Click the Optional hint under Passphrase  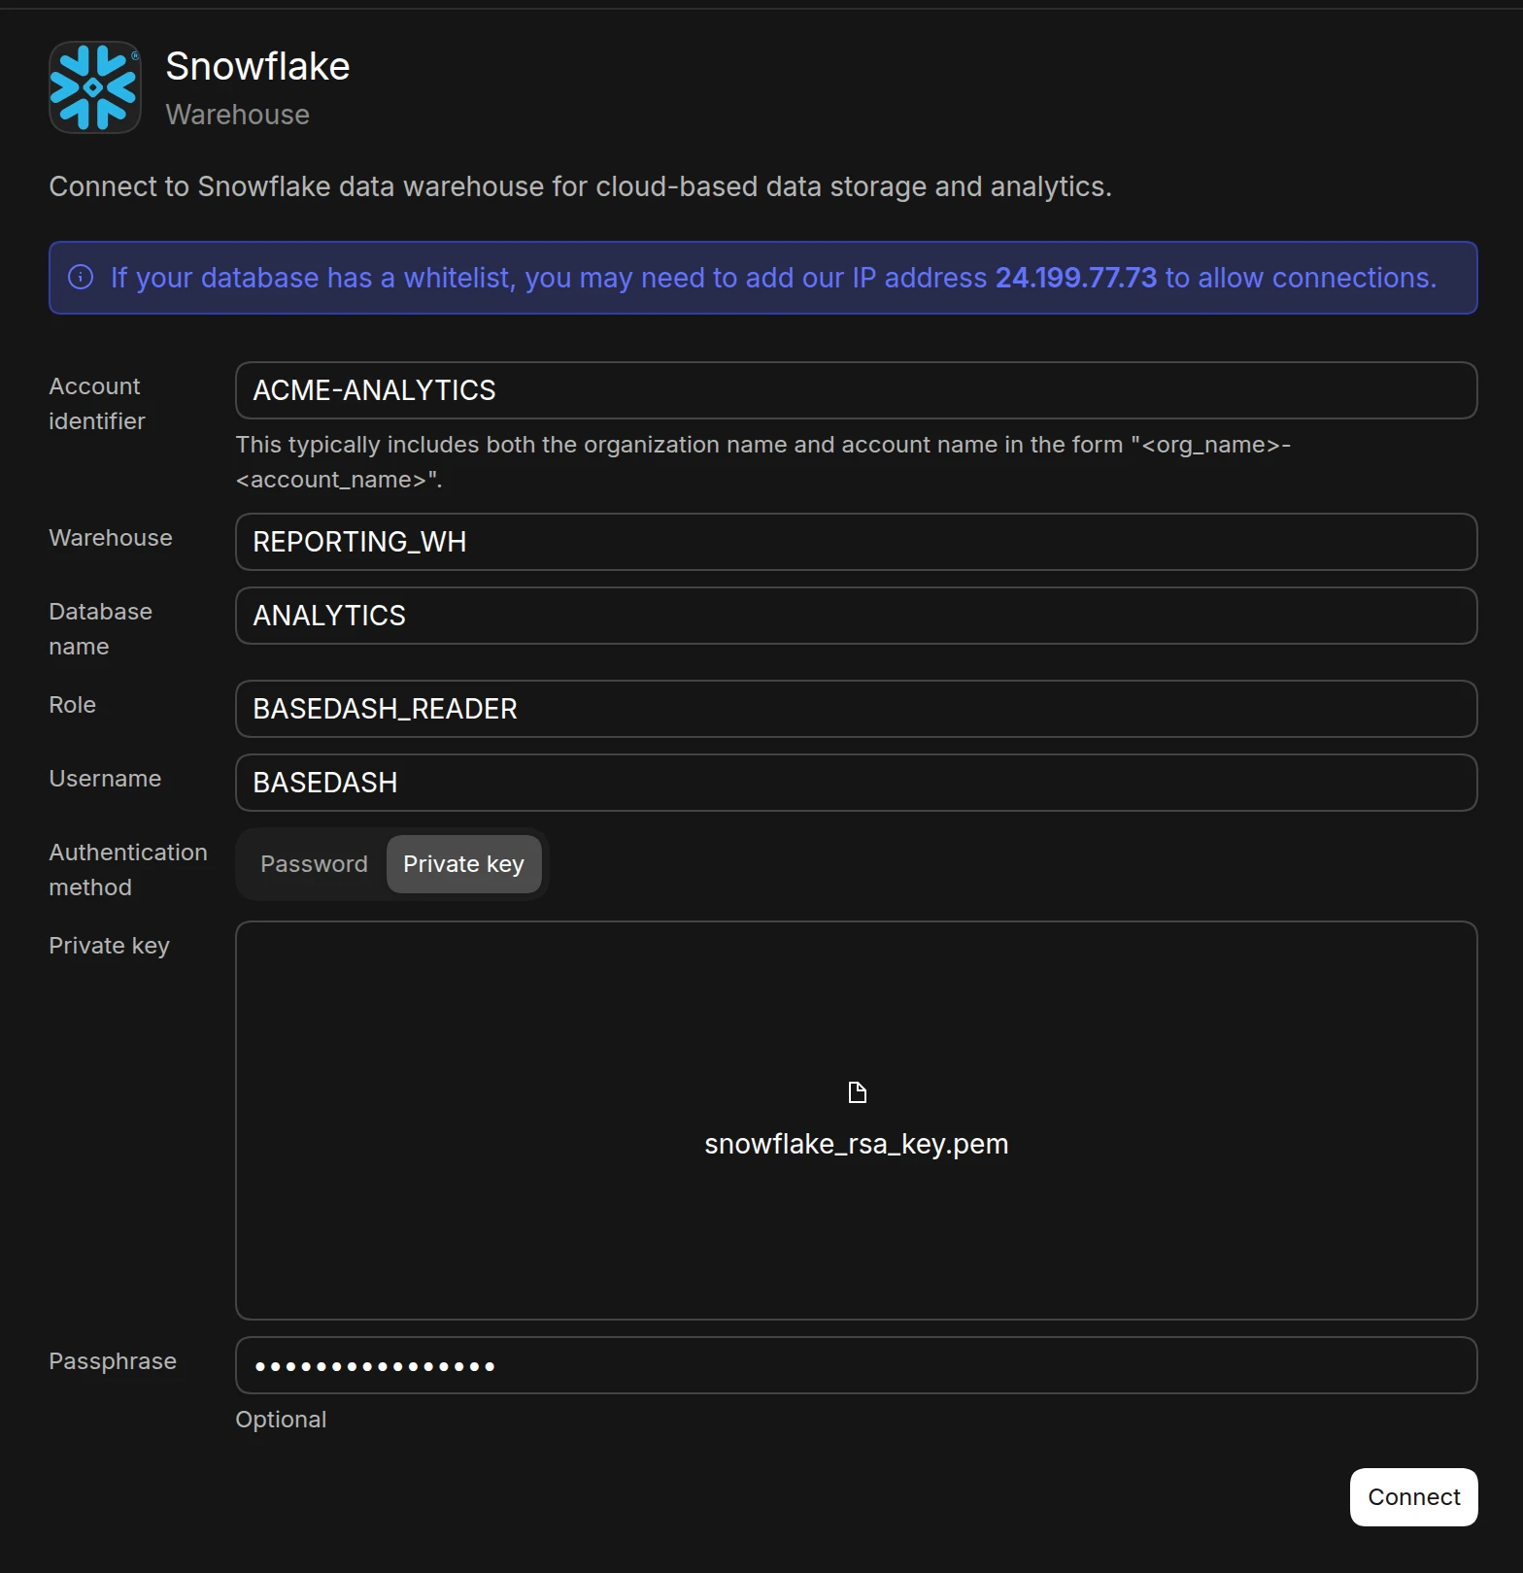pos(281,1420)
